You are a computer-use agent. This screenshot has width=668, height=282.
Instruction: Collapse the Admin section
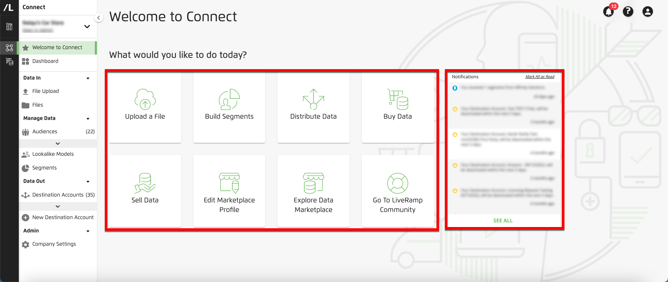pos(88,231)
